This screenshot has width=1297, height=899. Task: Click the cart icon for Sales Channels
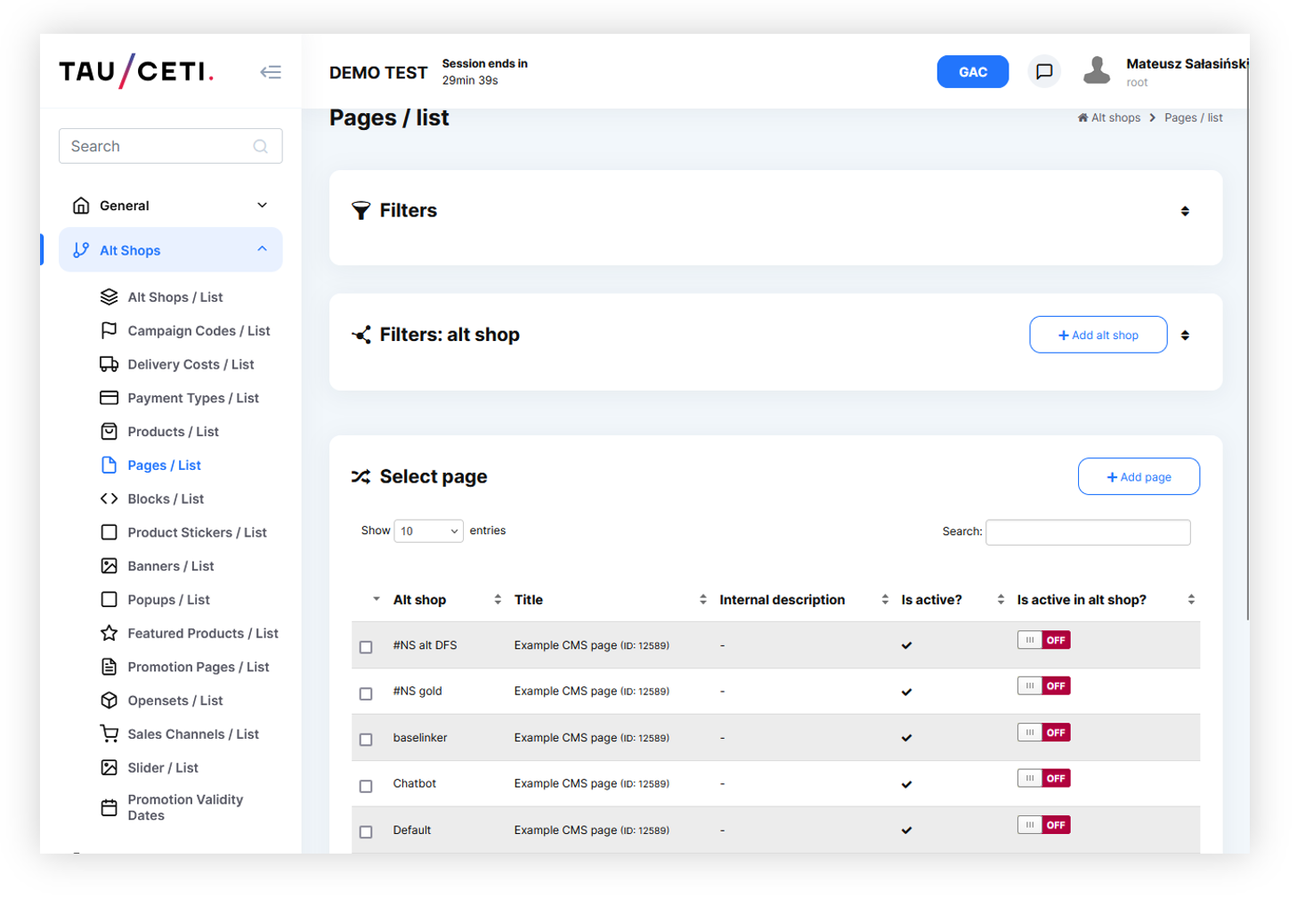click(x=109, y=734)
